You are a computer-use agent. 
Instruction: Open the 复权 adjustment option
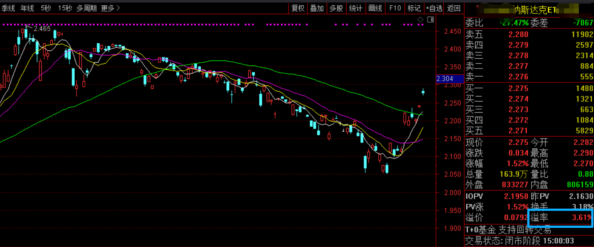click(298, 8)
